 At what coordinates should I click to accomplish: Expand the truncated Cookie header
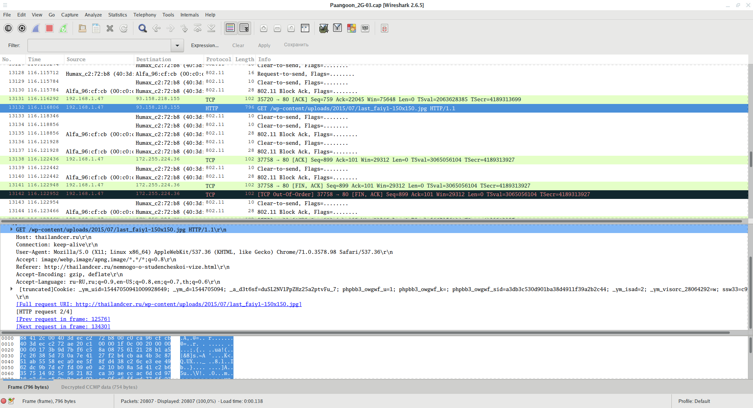click(x=11, y=289)
